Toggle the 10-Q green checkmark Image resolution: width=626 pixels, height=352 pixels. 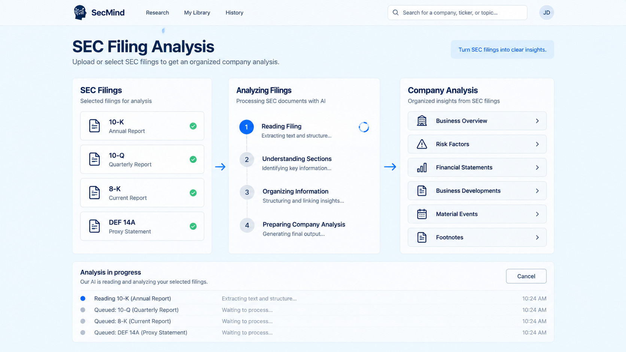[193, 159]
